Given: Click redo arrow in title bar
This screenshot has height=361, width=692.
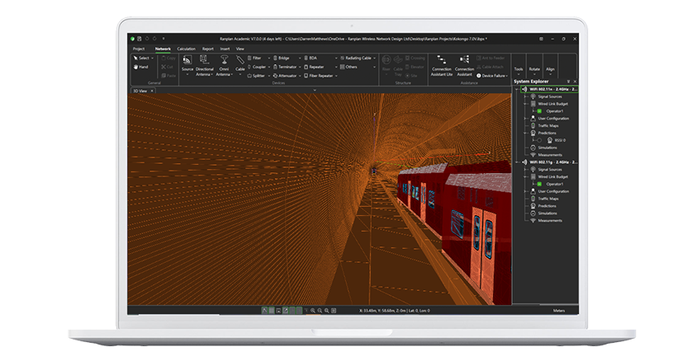Looking at the screenshot, I should pos(154,39).
